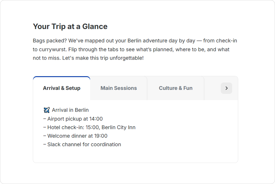Click the Arrival in Berlin title text

click(x=70, y=110)
